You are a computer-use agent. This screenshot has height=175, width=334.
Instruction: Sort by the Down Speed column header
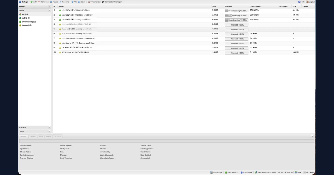coord(264,6)
